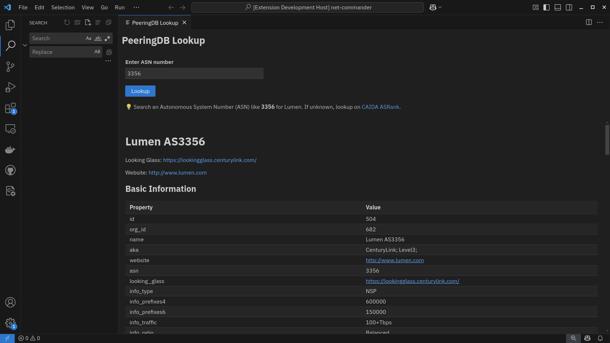Open the Manage settings gear

(10, 323)
